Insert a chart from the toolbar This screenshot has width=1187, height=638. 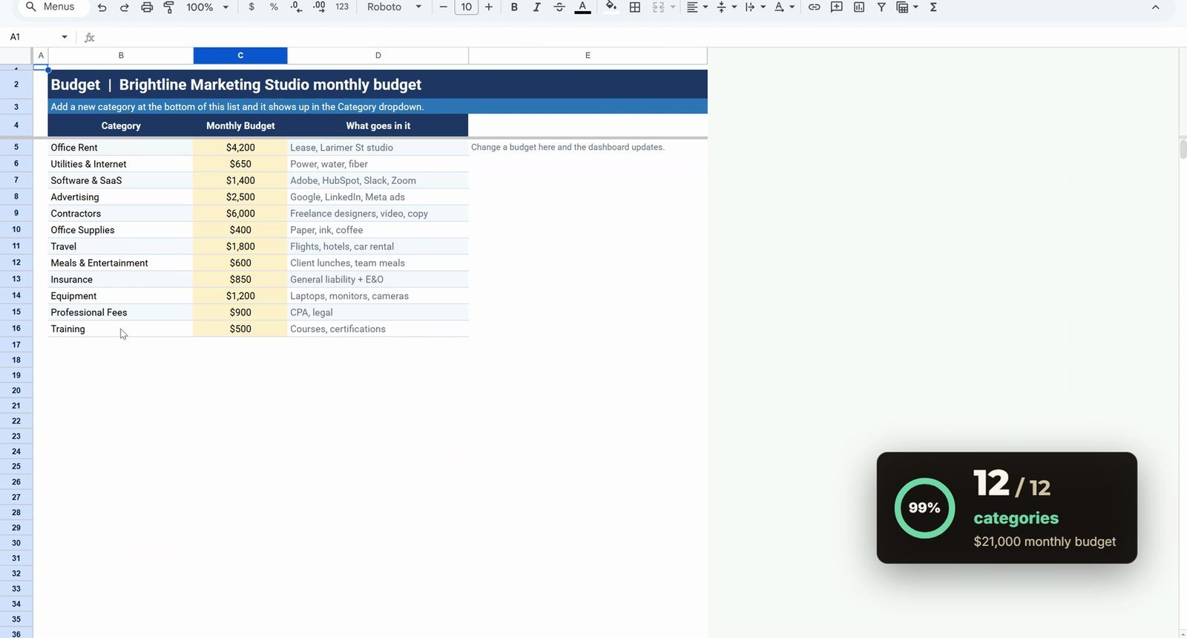859,7
